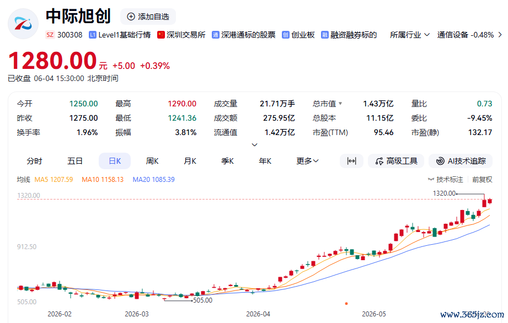Click the chart width expand icon
The height and width of the screenshot is (323, 508).
pyautogui.click(x=351, y=161)
